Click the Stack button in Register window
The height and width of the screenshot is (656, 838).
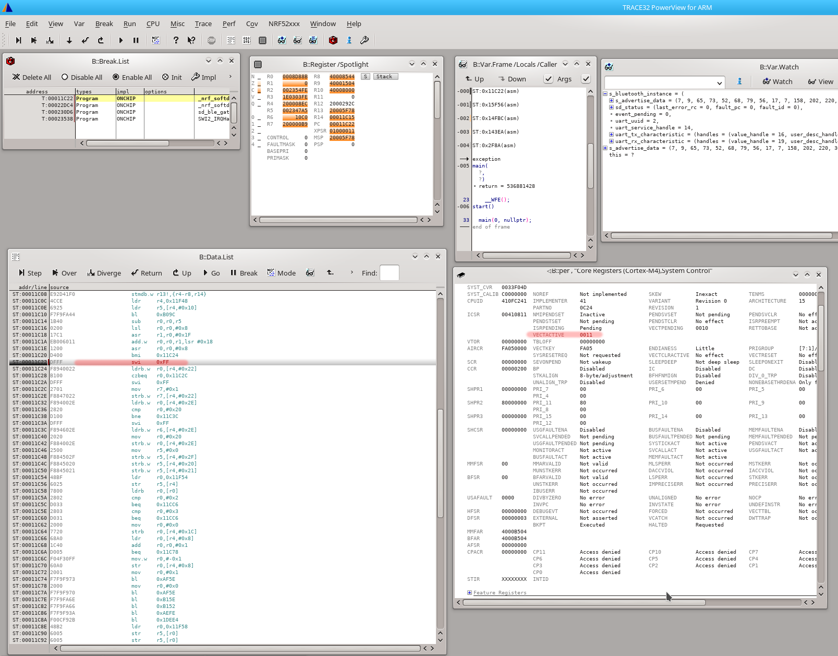385,77
